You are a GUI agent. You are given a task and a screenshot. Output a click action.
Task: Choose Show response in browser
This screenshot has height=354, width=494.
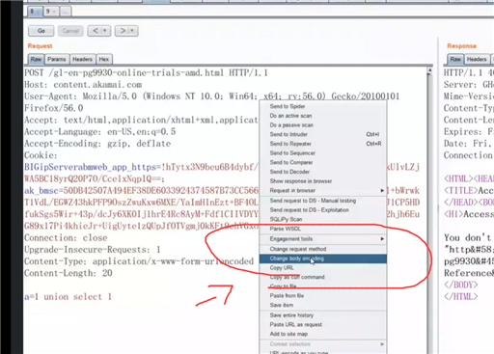point(323,181)
